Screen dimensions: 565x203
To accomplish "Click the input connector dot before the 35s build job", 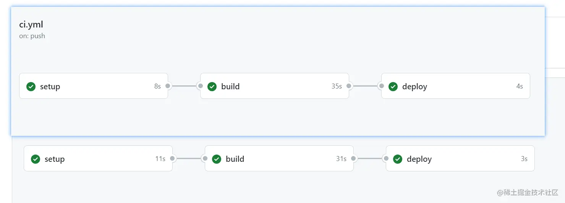I will point(201,86).
